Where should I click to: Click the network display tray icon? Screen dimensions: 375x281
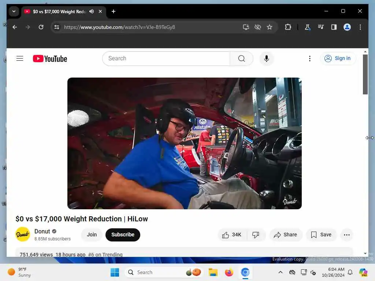point(304,272)
